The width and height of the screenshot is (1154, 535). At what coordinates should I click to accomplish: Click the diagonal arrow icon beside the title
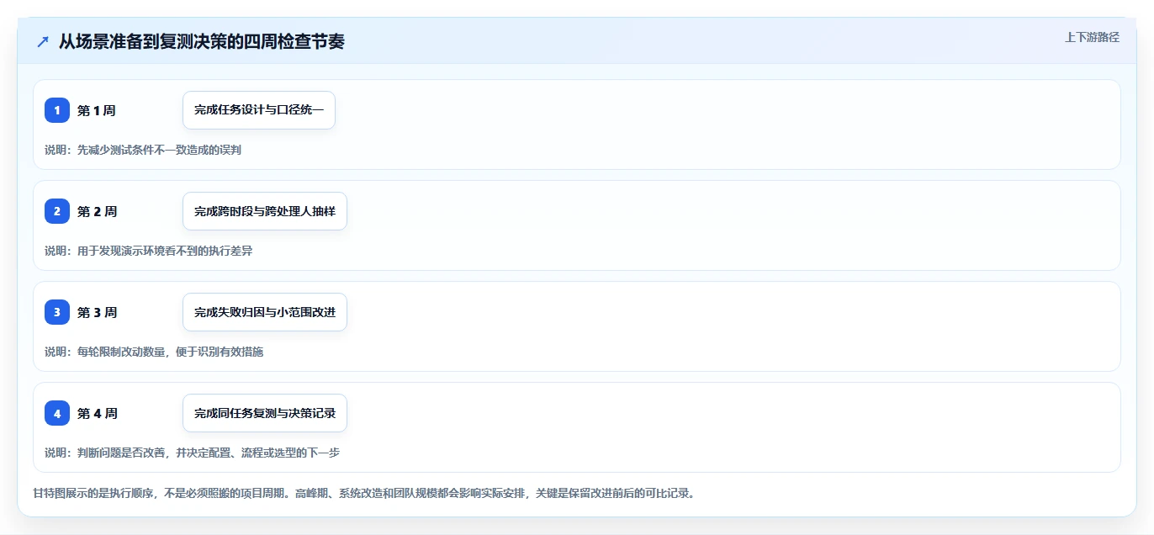tap(43, 42)
